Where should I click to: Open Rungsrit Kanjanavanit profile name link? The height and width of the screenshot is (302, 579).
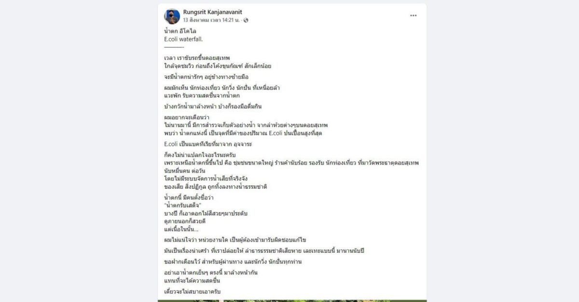click(213, 12)
